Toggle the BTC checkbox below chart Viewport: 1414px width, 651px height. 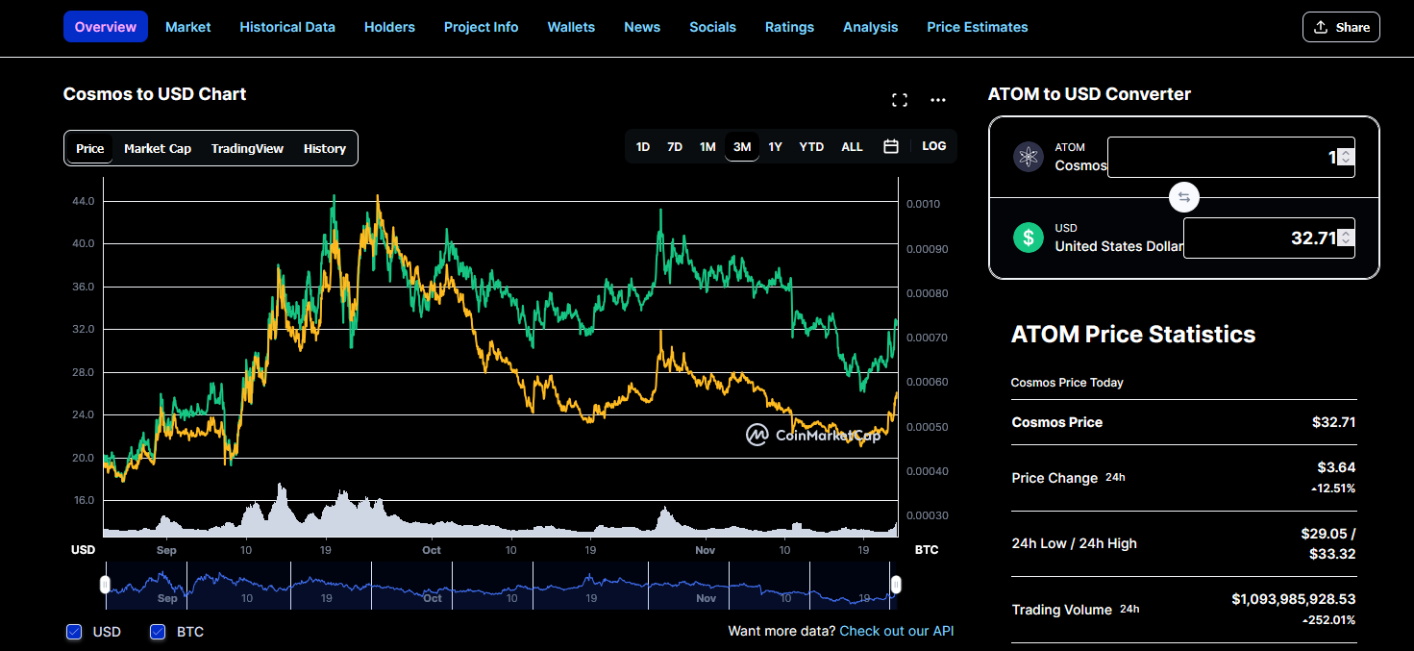click(158, 632)
